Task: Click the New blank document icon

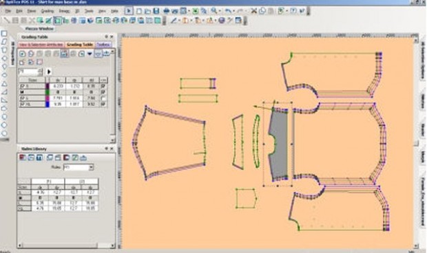Action: click(139, 11)
